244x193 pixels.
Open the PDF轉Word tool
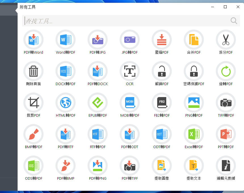coord(33,40)
